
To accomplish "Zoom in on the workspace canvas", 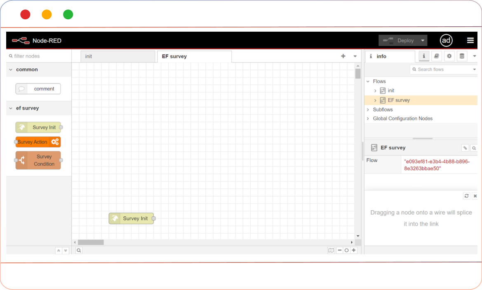I will tap(353, 250).
